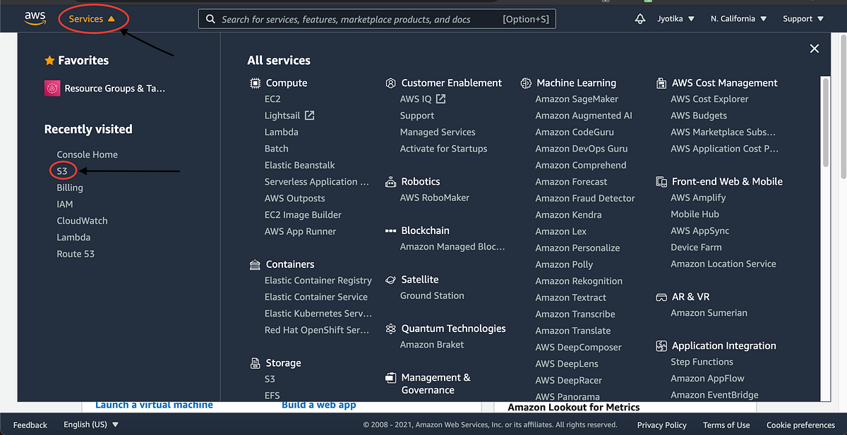847x435 pixels.
Task: Open the N. California region dropdown
Action: point(738,18)
